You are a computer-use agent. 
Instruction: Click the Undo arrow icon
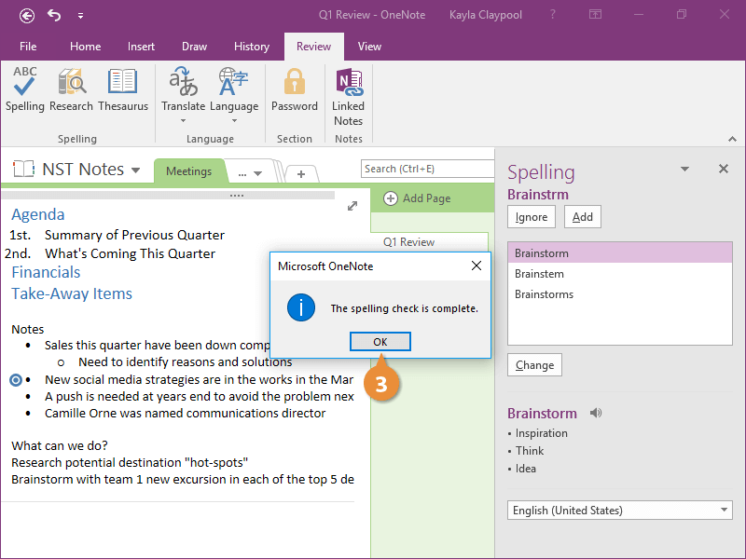coord(54,15)
